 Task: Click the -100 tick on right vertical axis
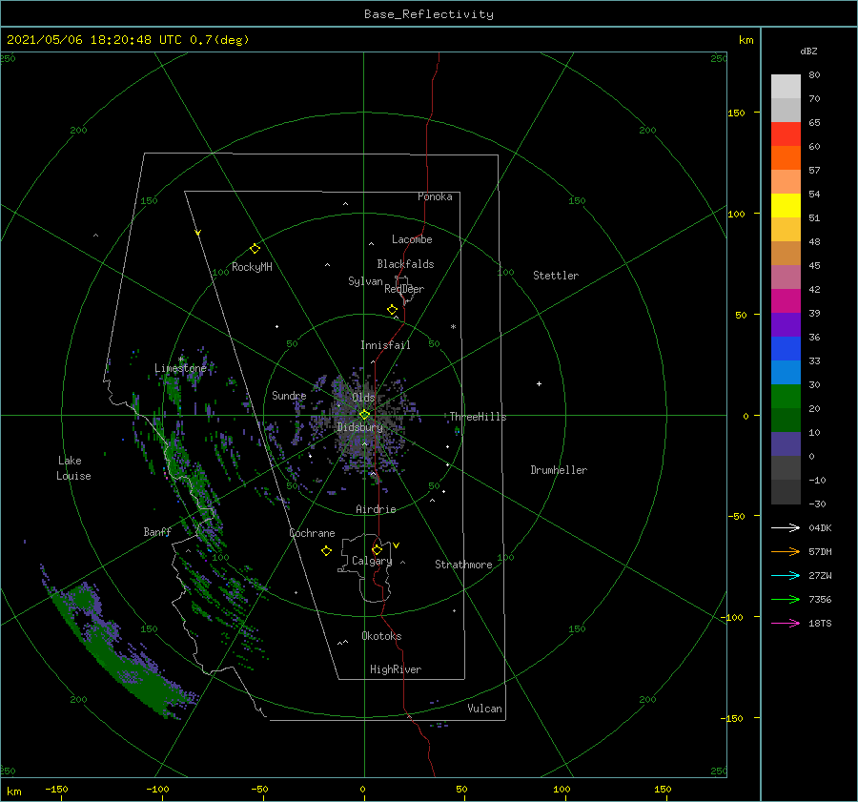point(732,617)
